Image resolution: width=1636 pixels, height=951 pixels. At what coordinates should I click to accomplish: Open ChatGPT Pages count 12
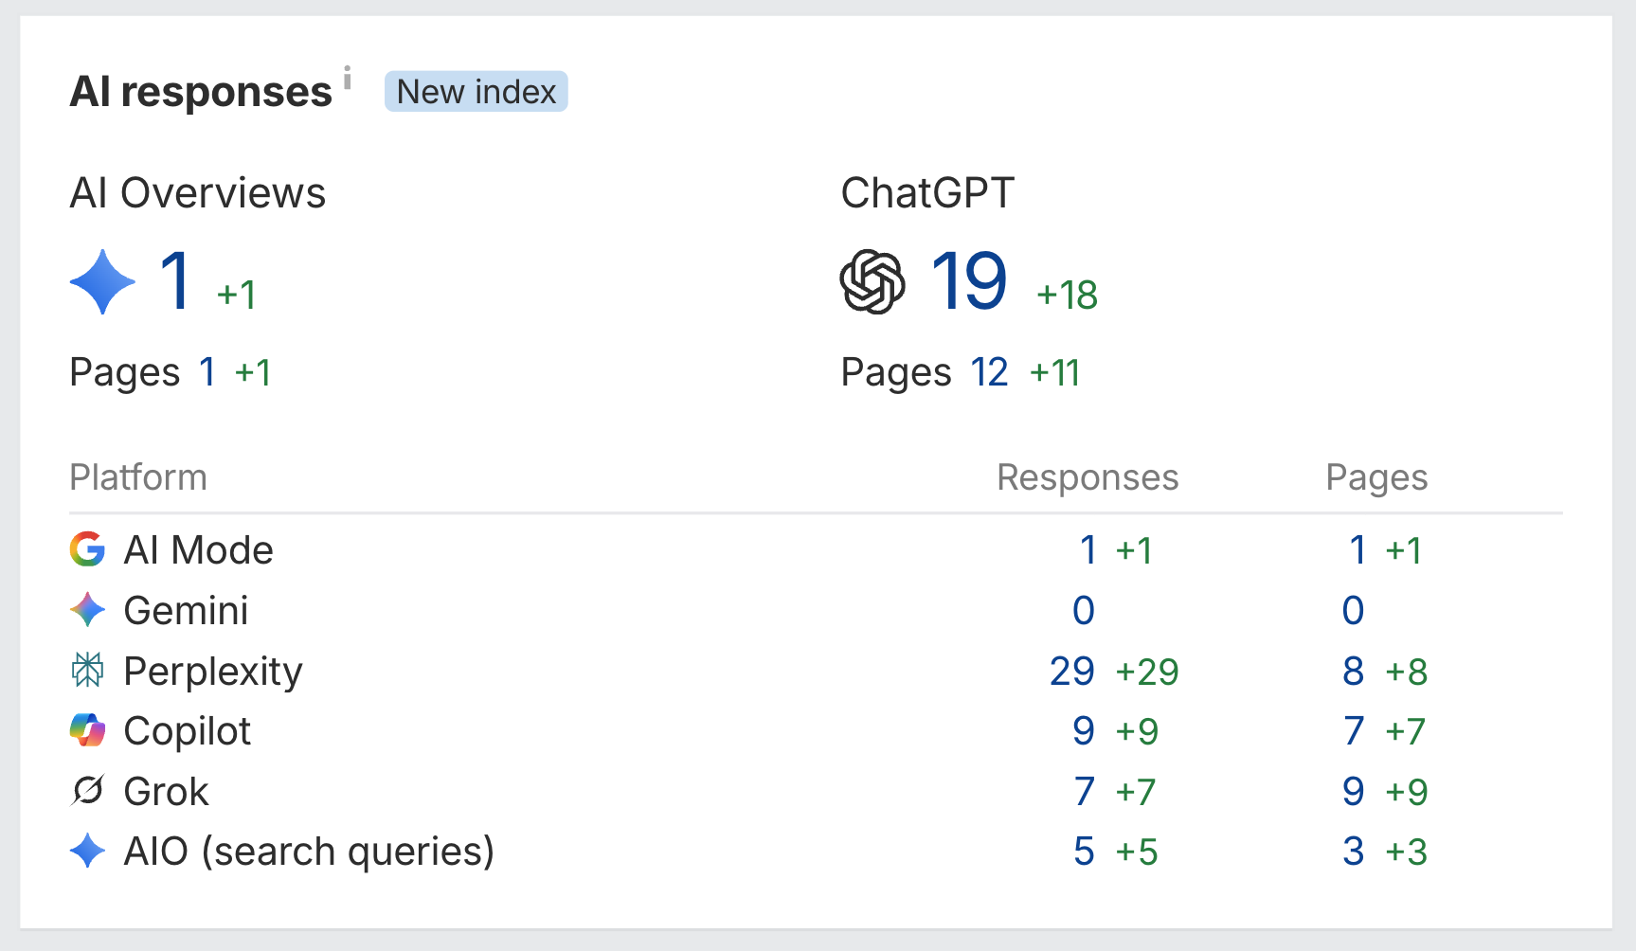(x=989, y=372)
